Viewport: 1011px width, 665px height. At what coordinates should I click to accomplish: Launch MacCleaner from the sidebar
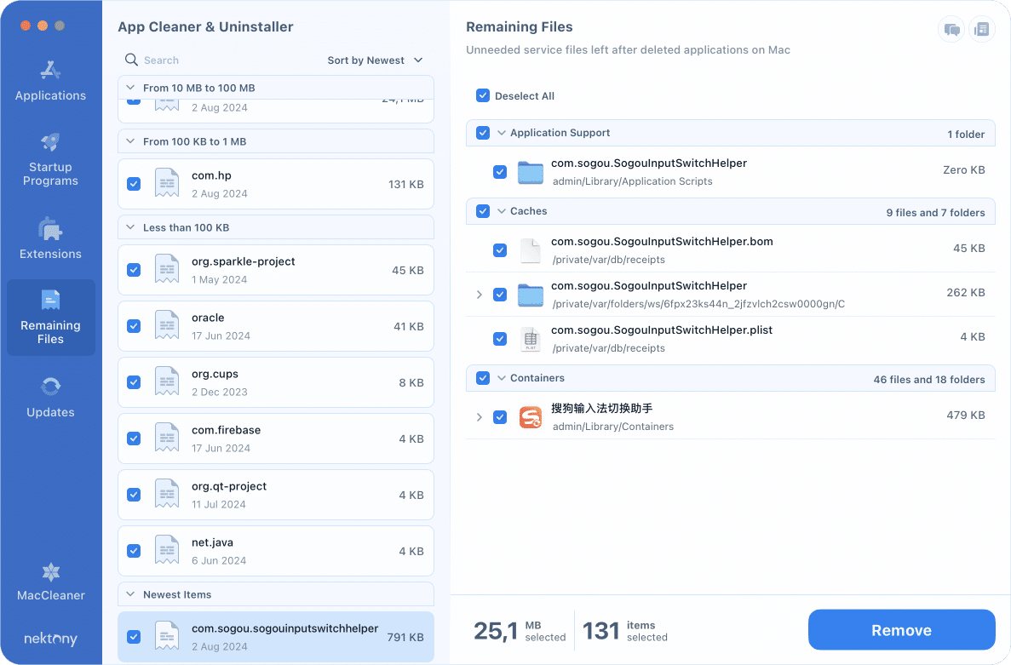[x=50, y=583]
